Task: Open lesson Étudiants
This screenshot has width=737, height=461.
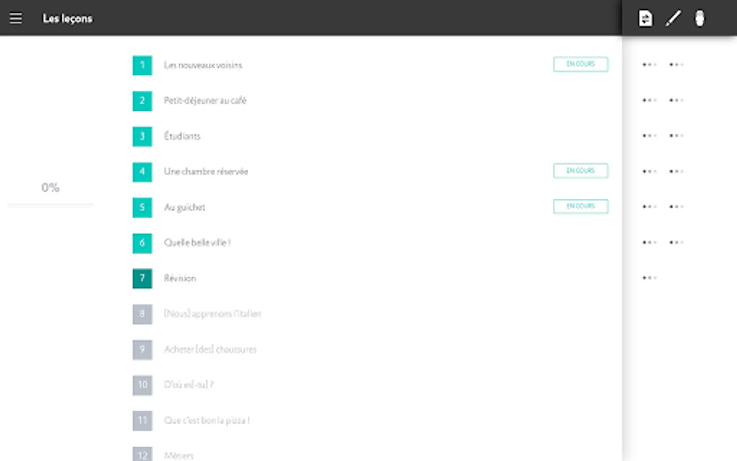Action: click(182, 136)
